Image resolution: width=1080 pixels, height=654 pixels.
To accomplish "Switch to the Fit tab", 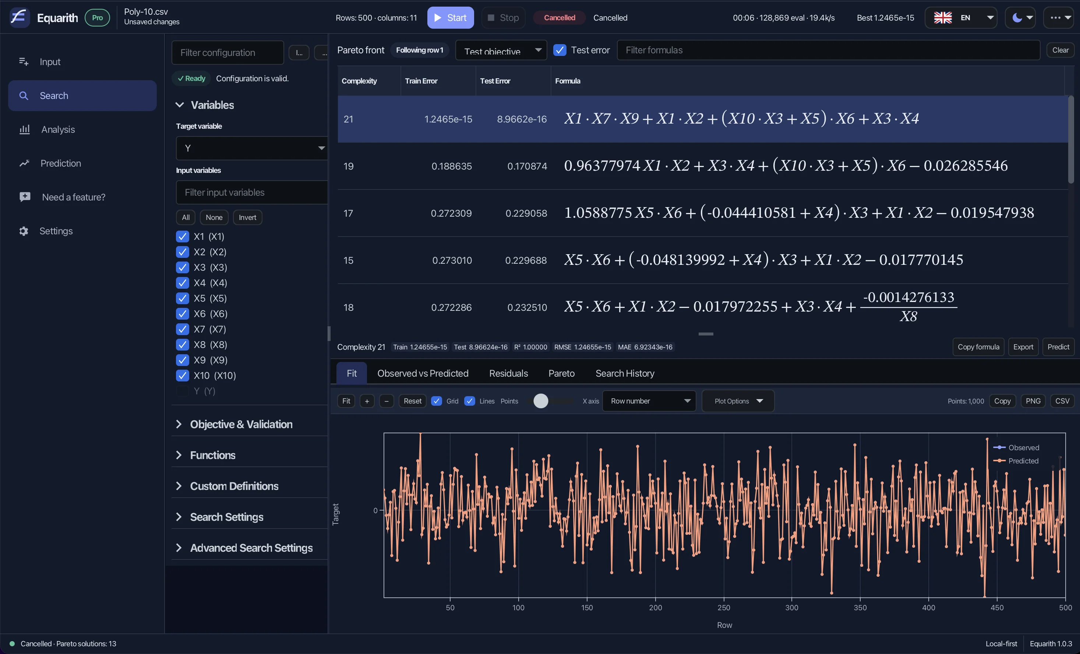I will [352, 373].
